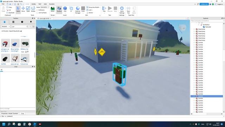Image resolution: width=225 pixels, height=127 pixels.
Task: Open the Play button dropdown arrow
Action: pos(104,13)
